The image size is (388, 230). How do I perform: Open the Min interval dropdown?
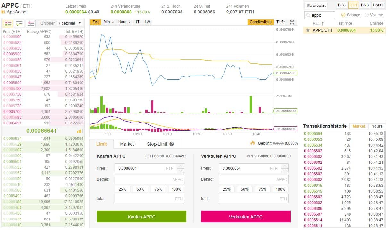[x=108, y=22]
